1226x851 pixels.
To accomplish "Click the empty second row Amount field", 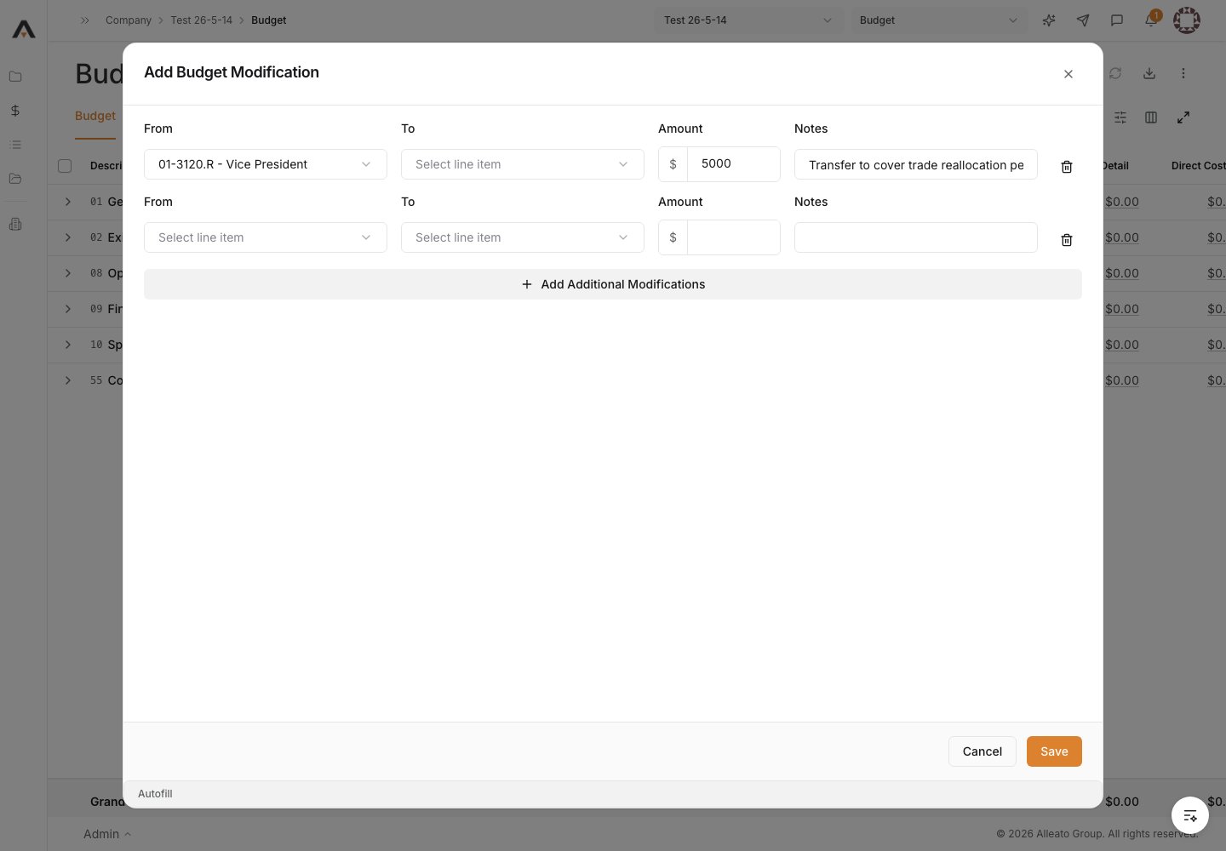I will (733, 237).
